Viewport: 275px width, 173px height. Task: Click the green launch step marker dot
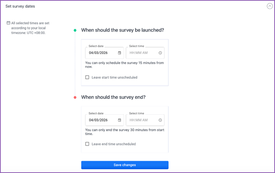click(x=75, y=30)
